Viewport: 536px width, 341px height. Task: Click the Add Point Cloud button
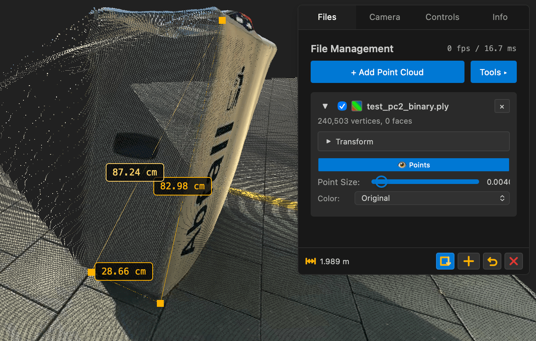point(387,72)
